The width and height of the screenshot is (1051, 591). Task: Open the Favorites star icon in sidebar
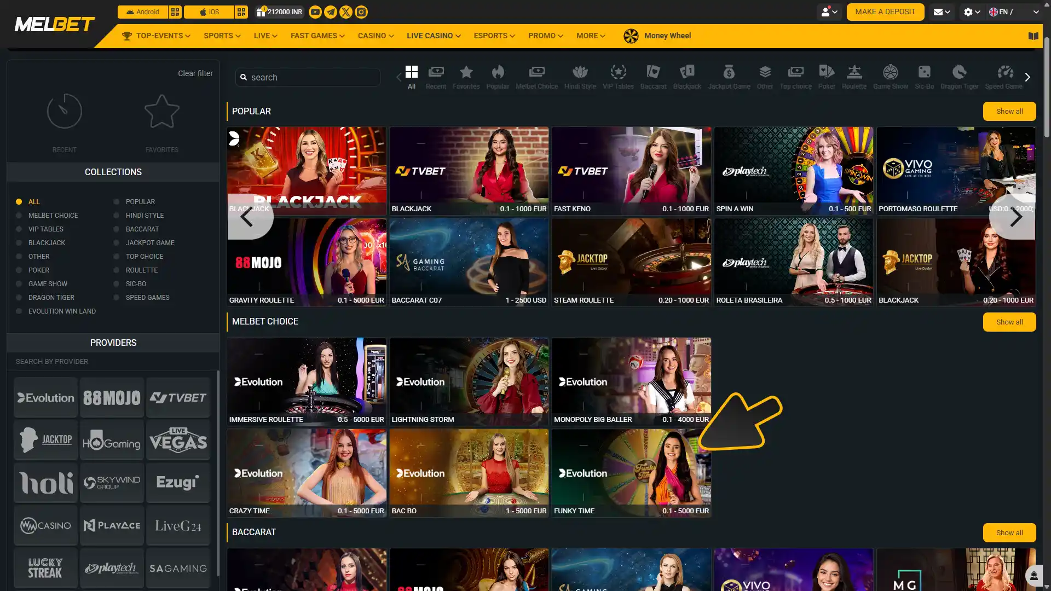162,112
